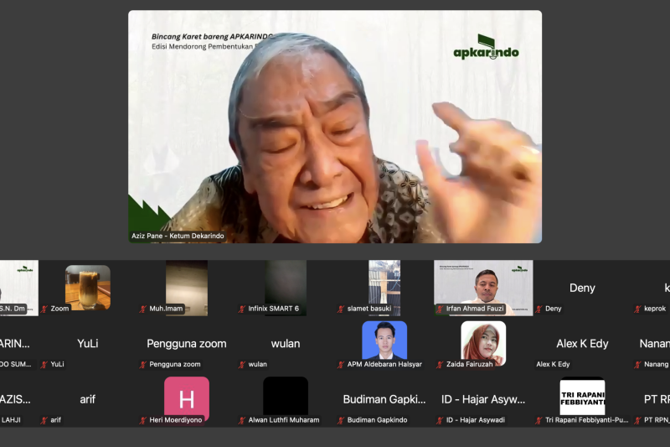Click Zaida Fairuzah's muted microphone icon

click(440, 365)
